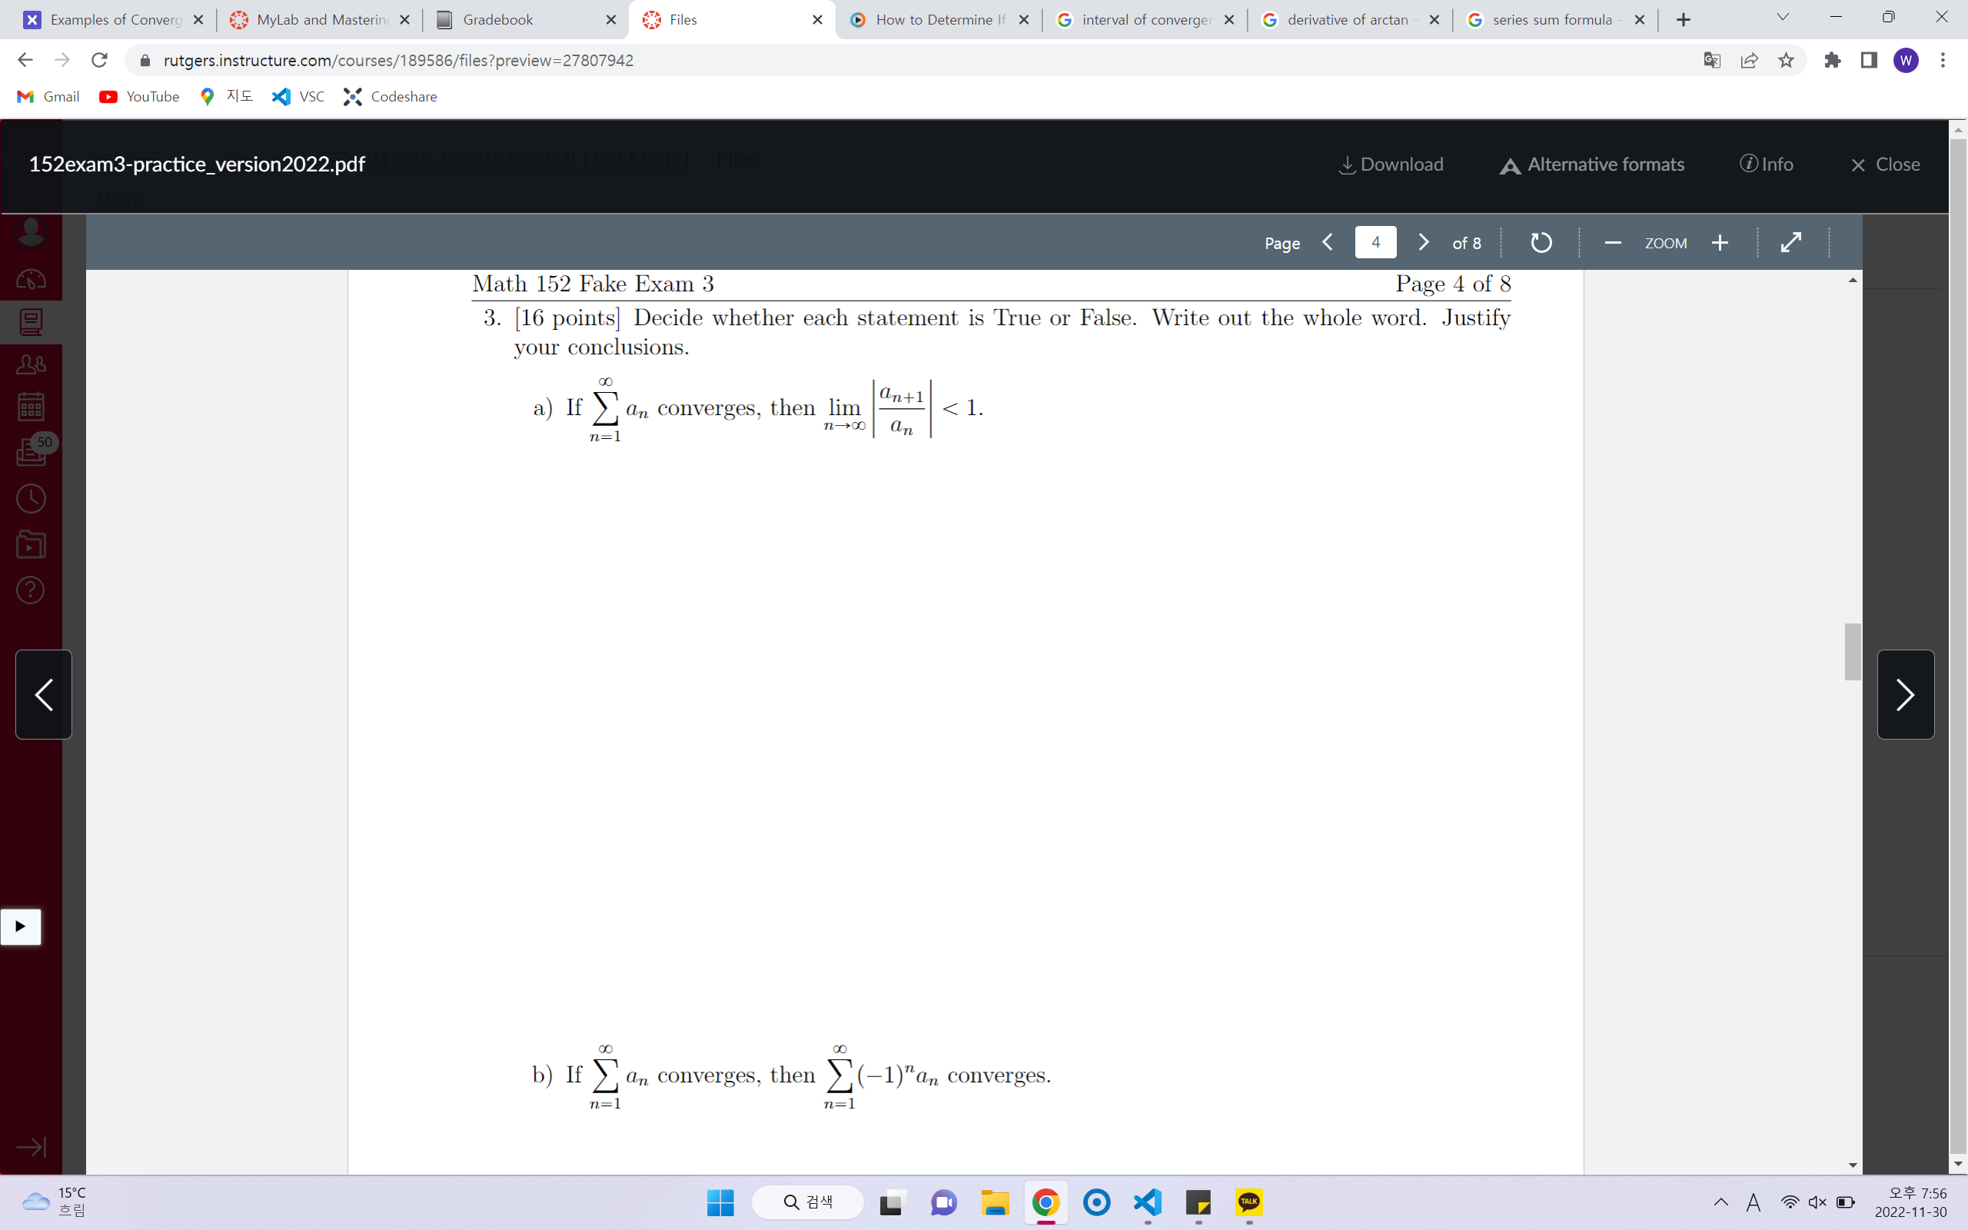Image resolution: width=1968 pixels, height=1230 pixels.
Task: Expand hidden icons in the system tray
Action: (x=1721, y=1202)
